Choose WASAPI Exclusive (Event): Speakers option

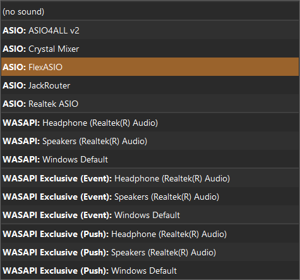pyautogui.click(x=150, y=197)
